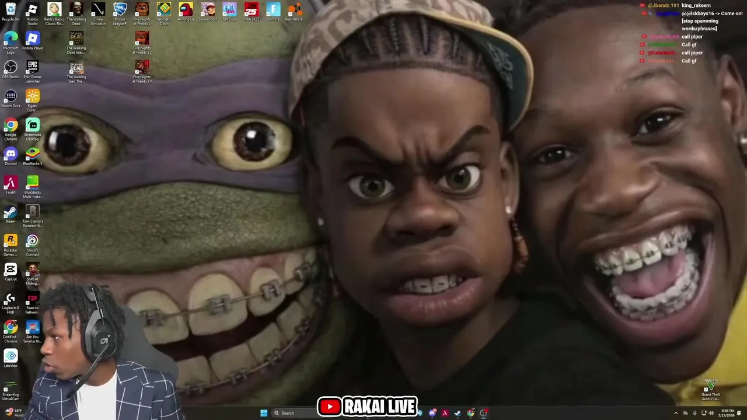Open Steam from the taskbar

point(458,413)
